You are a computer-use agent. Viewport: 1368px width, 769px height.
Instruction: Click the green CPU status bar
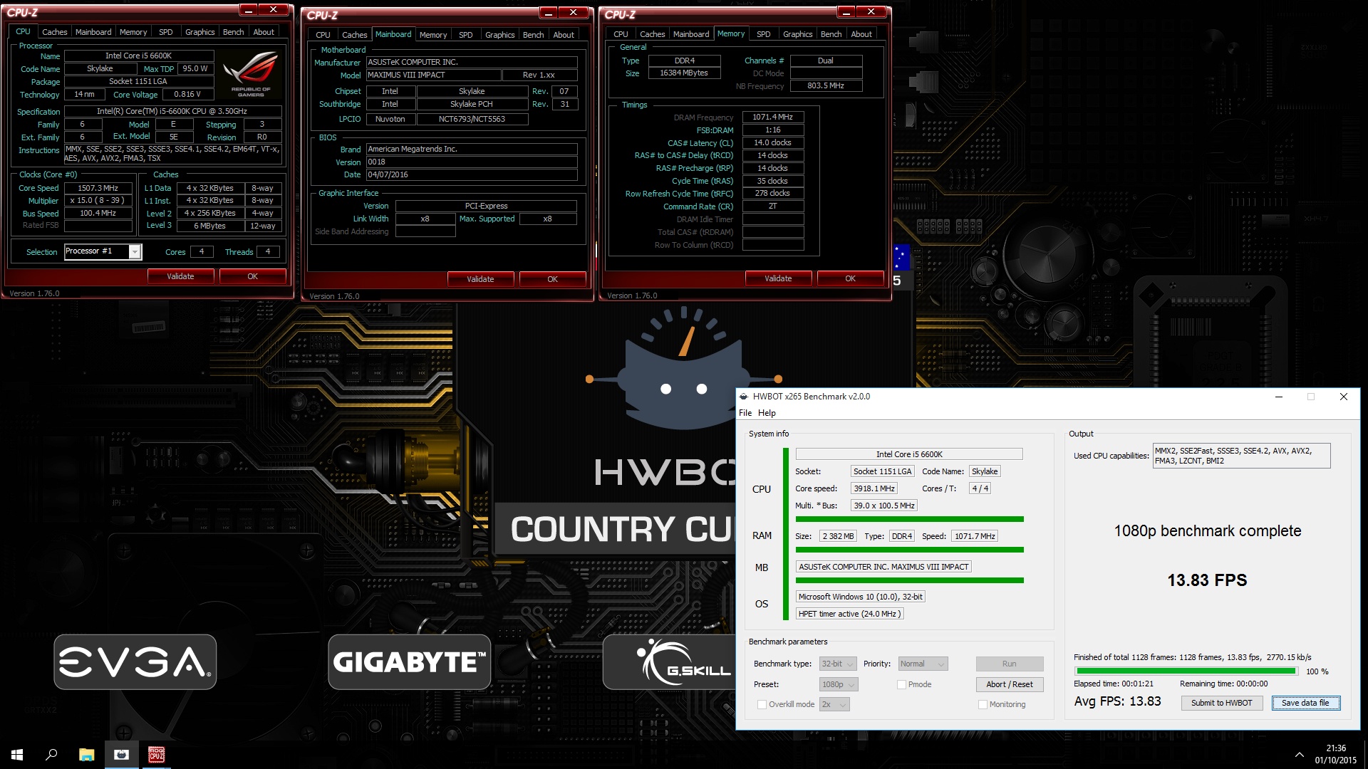pyautogui.click(x=909, y=519)
